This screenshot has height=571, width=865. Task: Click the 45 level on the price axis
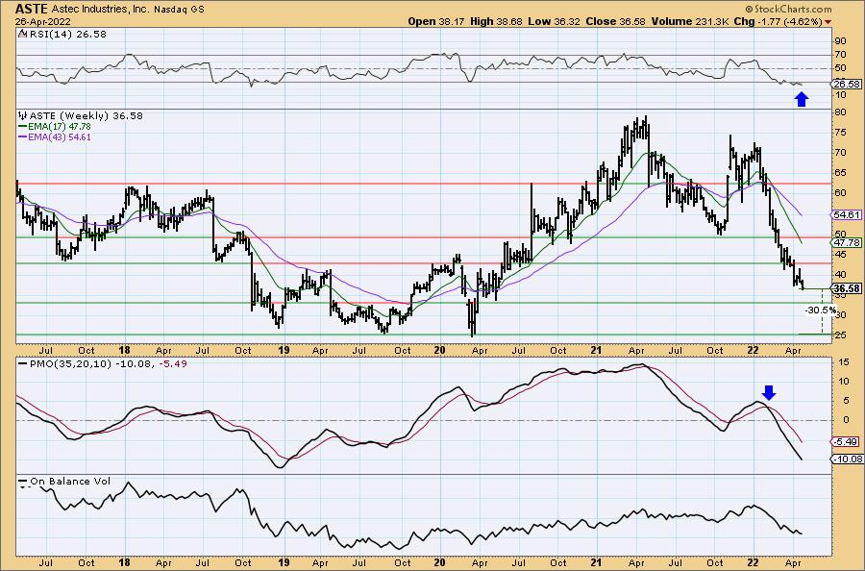click(840, 255)
